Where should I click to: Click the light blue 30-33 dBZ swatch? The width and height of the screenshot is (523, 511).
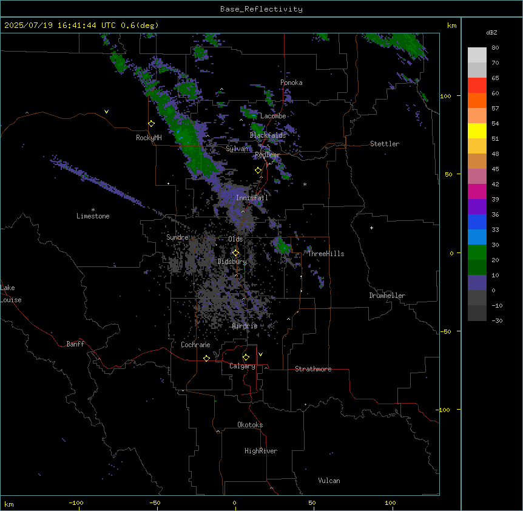point(477,237)
